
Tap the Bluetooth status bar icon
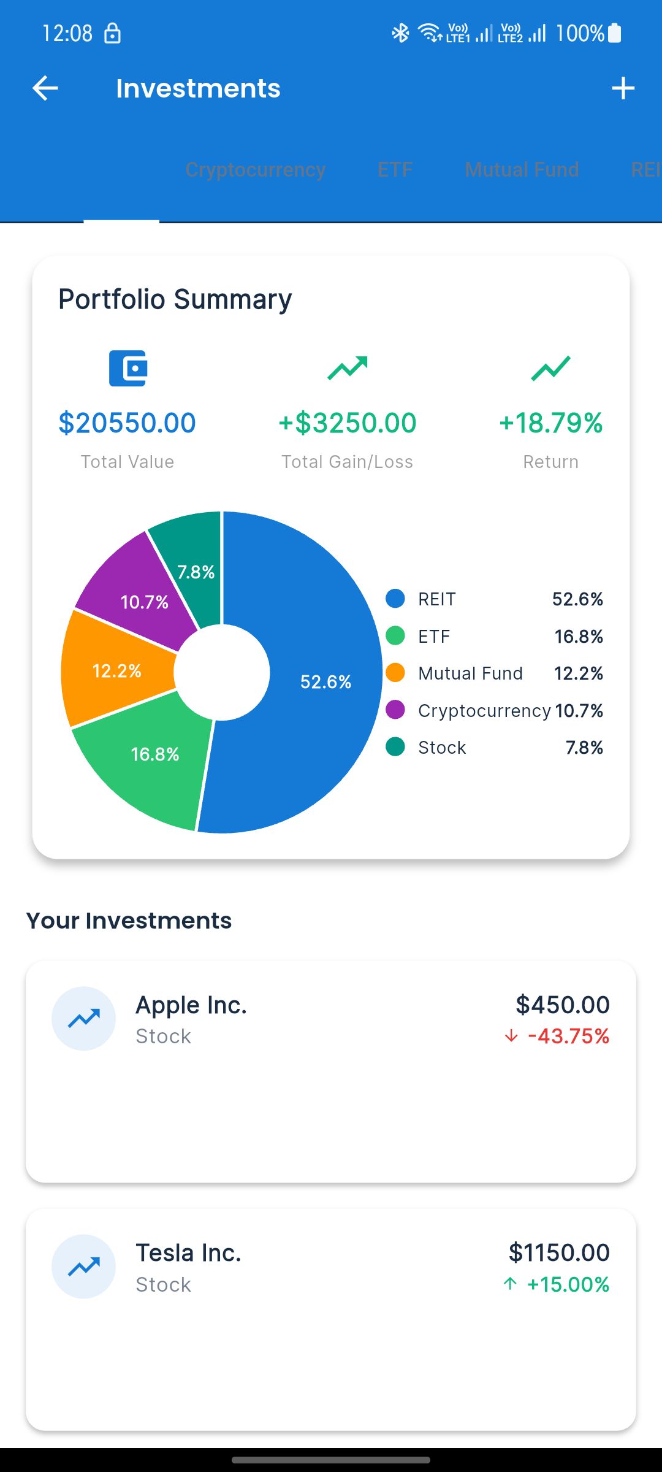point(400,33)
